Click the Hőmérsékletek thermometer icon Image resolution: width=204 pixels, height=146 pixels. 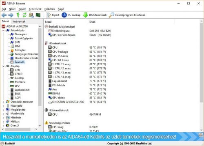[46, 43]
